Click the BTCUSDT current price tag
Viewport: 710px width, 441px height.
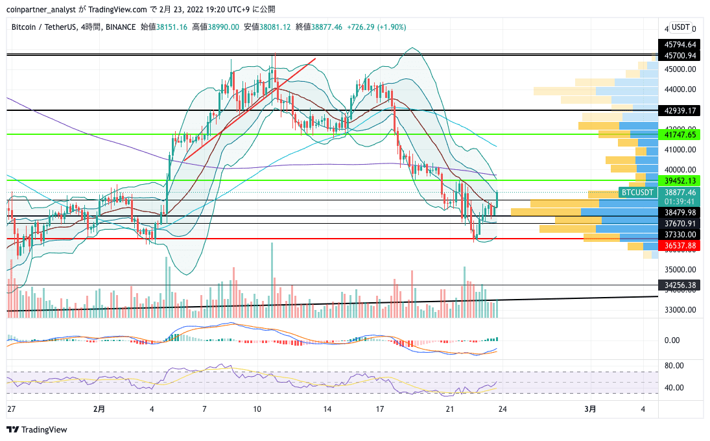click(x=637, y=193)
